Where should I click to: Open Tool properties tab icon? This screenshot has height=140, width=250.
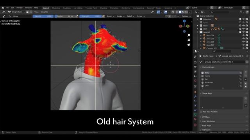point(195,57)
